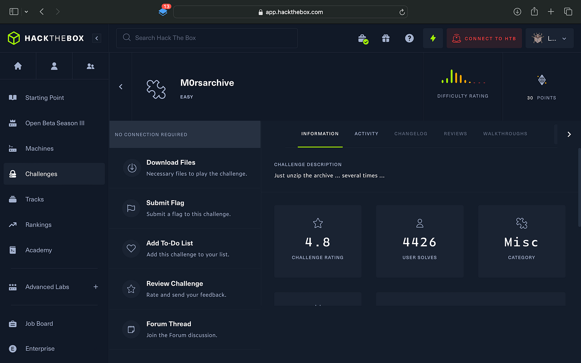Select the Challenges section in the sidebar
This screenshot has width=581, height=363.
[41, 174]
